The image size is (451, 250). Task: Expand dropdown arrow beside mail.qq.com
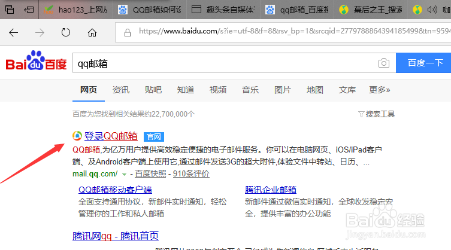(x=124, y=175)
